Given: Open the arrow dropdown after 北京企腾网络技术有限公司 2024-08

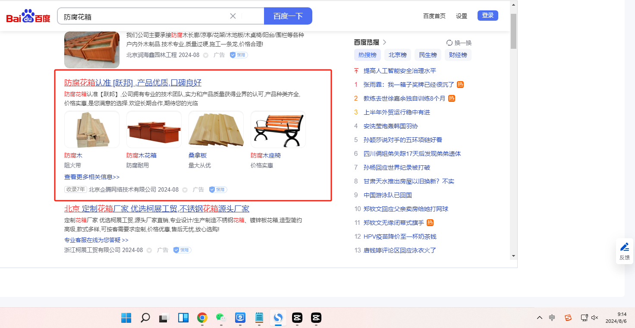Looking at the screenshot, I should coord(185,190).
